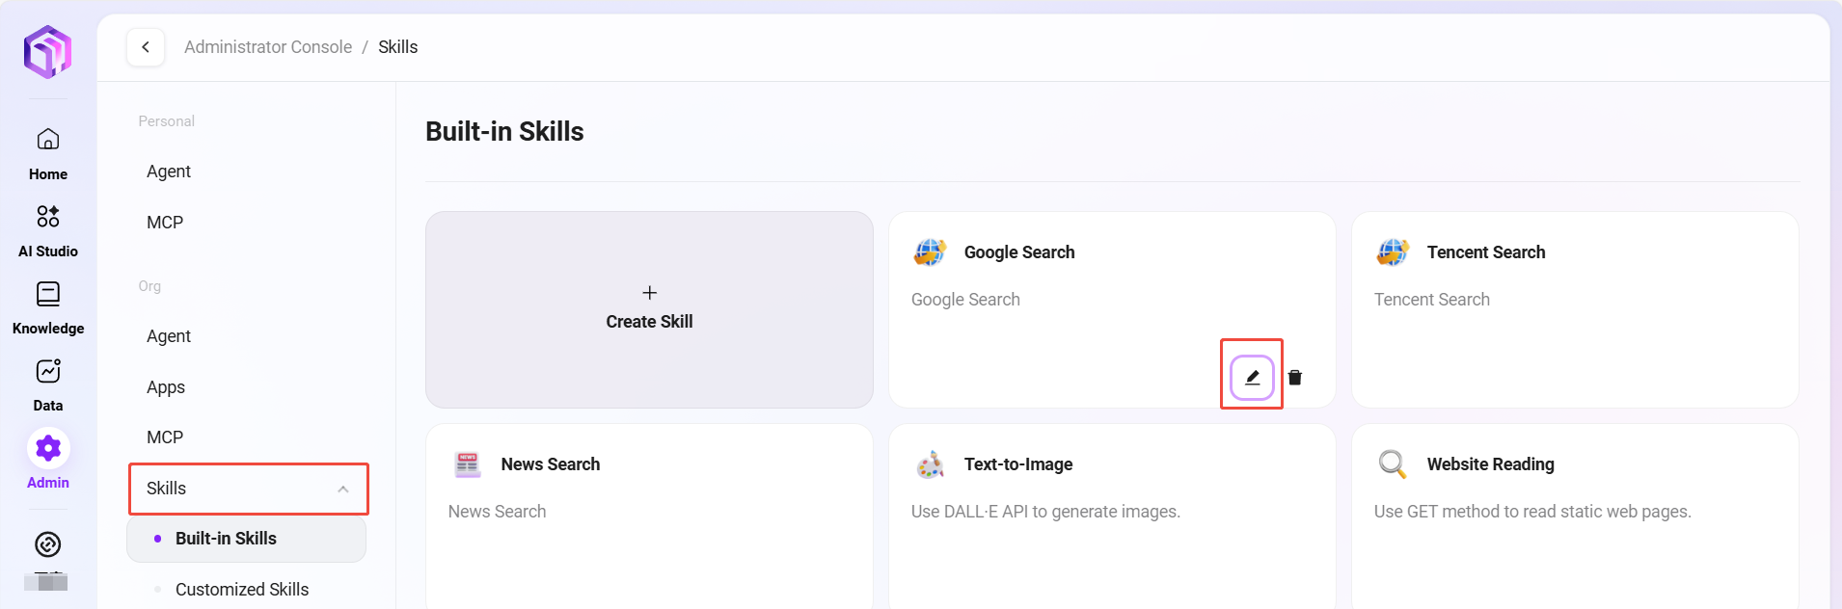Screen dimensions: 1842x609
Task: Open the Text-to-Image skill card
Action: tap(1112, 511)
